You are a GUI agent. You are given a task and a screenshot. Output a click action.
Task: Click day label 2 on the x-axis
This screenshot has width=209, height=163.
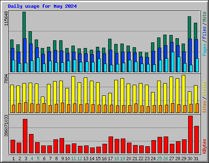[20, 159]
